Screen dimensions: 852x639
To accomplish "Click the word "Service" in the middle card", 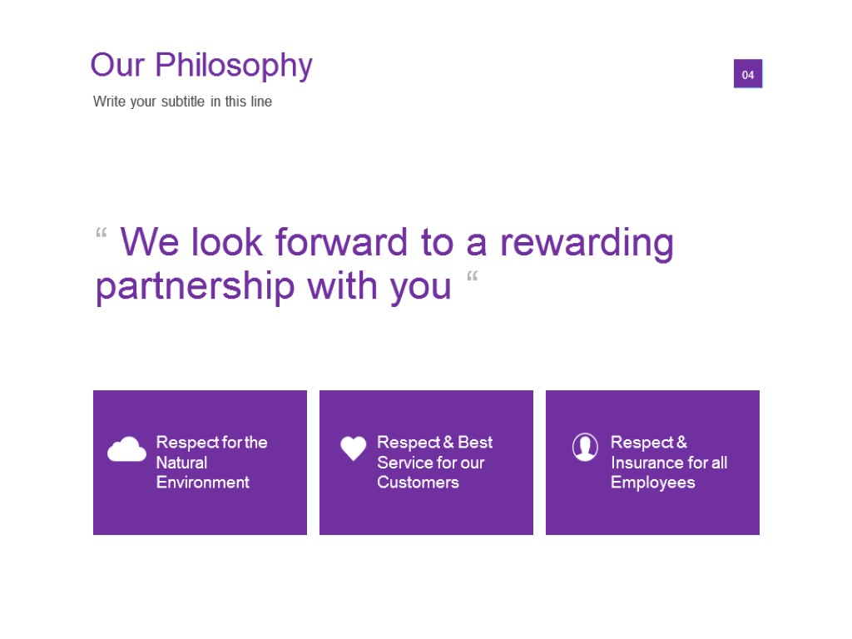I will 404,463.
